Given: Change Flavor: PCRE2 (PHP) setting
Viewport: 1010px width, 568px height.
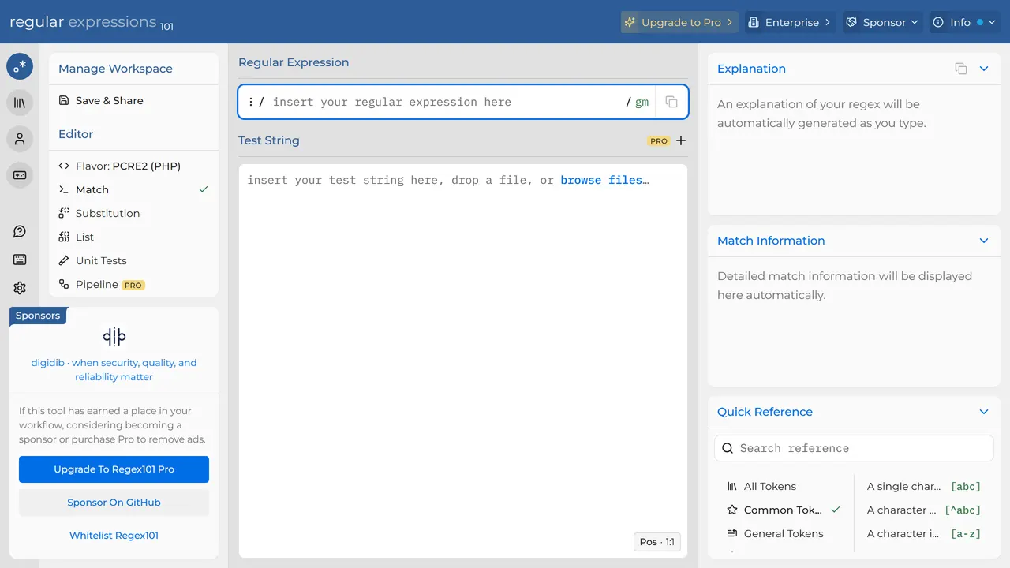Looking at the screenshot, I should click(x=133, y=166).
